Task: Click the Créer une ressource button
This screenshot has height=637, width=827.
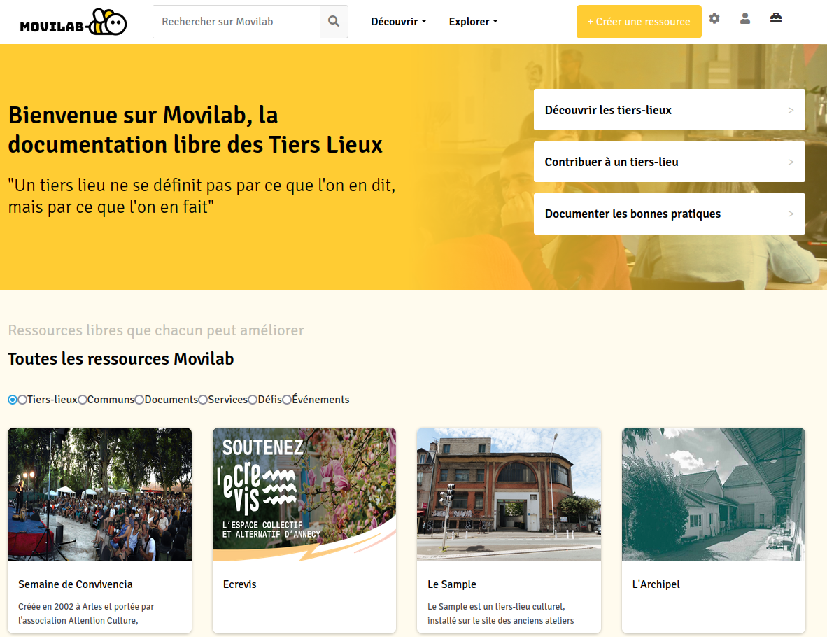Action: click(639, 22)
